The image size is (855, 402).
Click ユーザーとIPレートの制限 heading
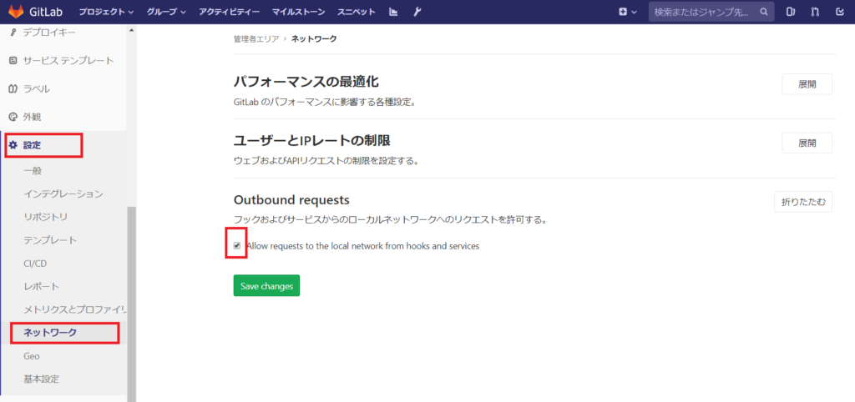[x=312, y=141]
